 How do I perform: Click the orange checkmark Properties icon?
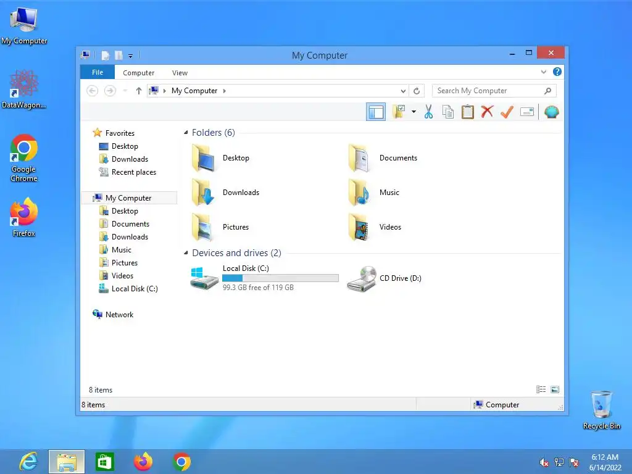tap(507, 112)
